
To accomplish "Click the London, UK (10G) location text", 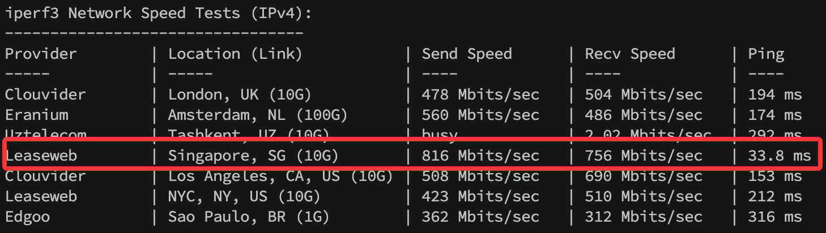I will (240, 94).
